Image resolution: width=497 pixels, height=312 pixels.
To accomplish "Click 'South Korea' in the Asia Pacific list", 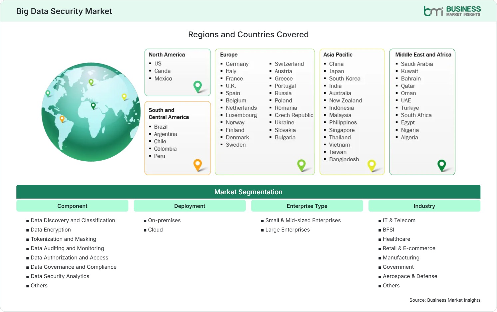I will pyautogui.click(x=345, y=78).
